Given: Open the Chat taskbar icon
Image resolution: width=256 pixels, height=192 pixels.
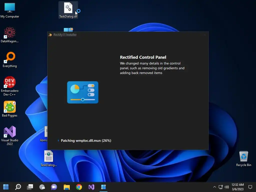Looking at the screenshot, I should (x=54, y=187).
